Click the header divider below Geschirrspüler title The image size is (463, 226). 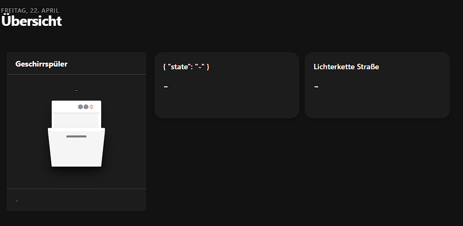(76, 74)
